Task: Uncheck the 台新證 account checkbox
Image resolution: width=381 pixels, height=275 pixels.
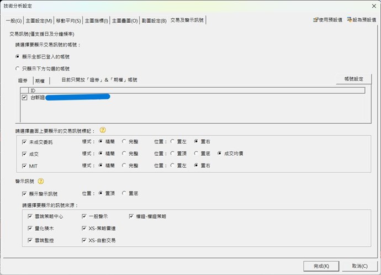Action: [x=24, y=97]
